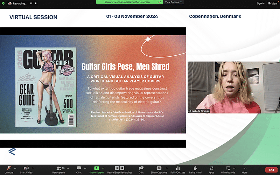280x175 pixels.
Task: Select Isabella Fincher's video thumbnail
Action: pyautogui.click(x=233, y=87)
